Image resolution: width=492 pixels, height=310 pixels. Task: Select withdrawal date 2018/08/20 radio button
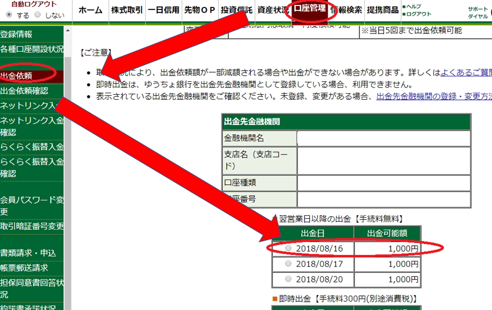coord(288,279)
